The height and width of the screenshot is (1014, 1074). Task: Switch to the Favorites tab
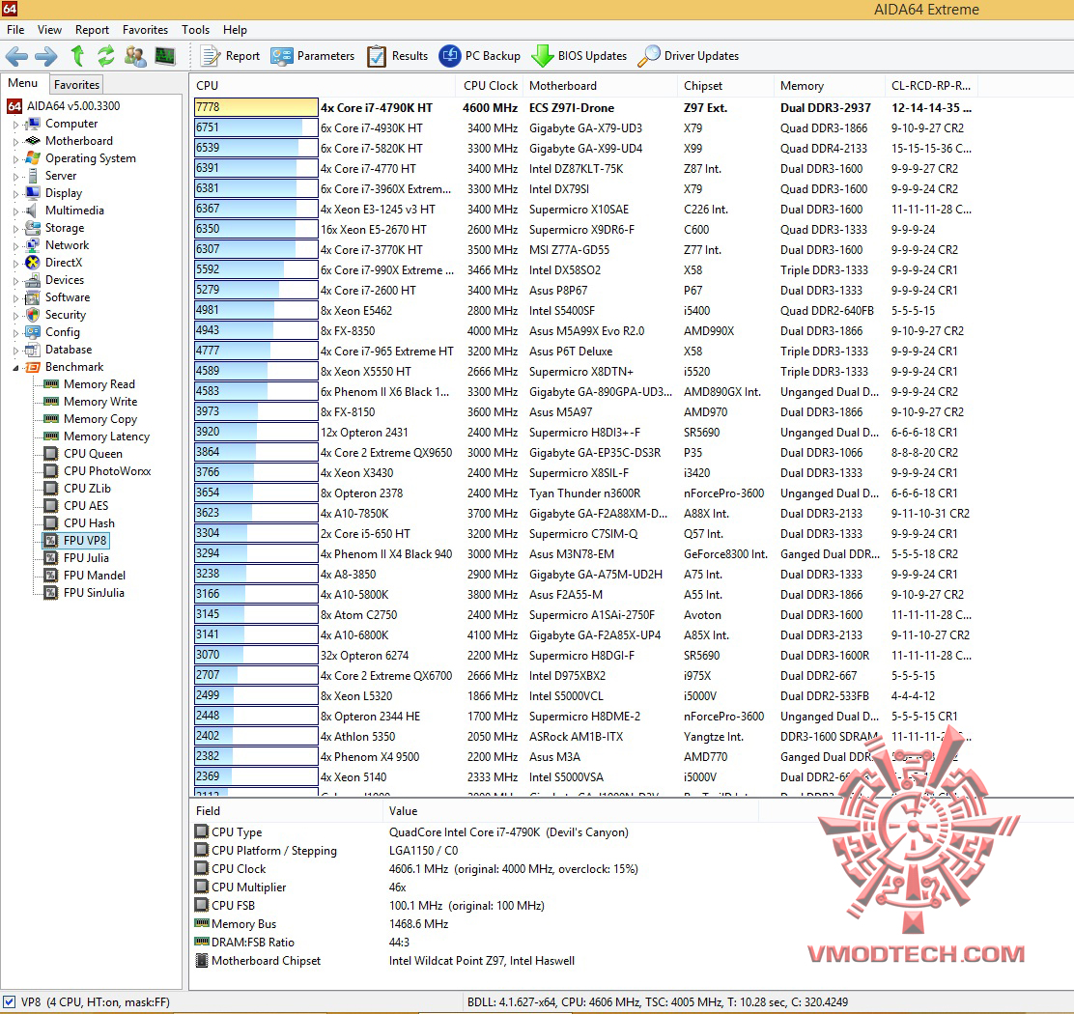[76, 85]
